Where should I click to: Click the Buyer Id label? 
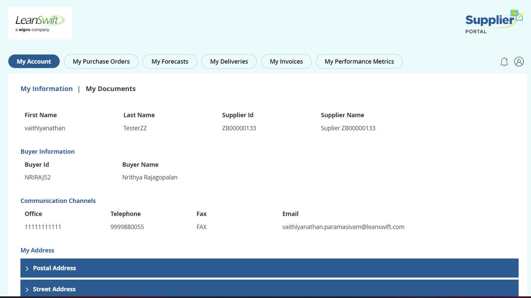pyautogui.click(x=37, y=165)
